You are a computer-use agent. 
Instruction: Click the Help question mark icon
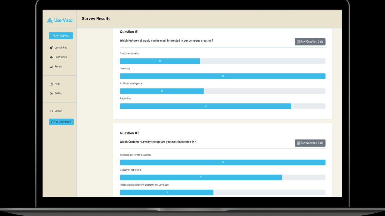click(x=51, y=84)
